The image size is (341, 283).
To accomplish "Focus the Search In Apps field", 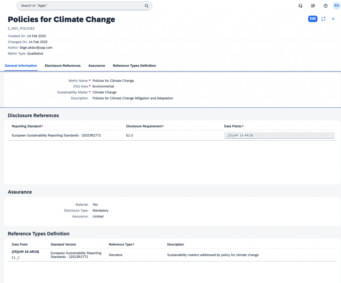I will pos(84,6).
